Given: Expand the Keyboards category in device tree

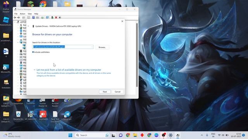Looking at the screenshot, I should (18, 57).
